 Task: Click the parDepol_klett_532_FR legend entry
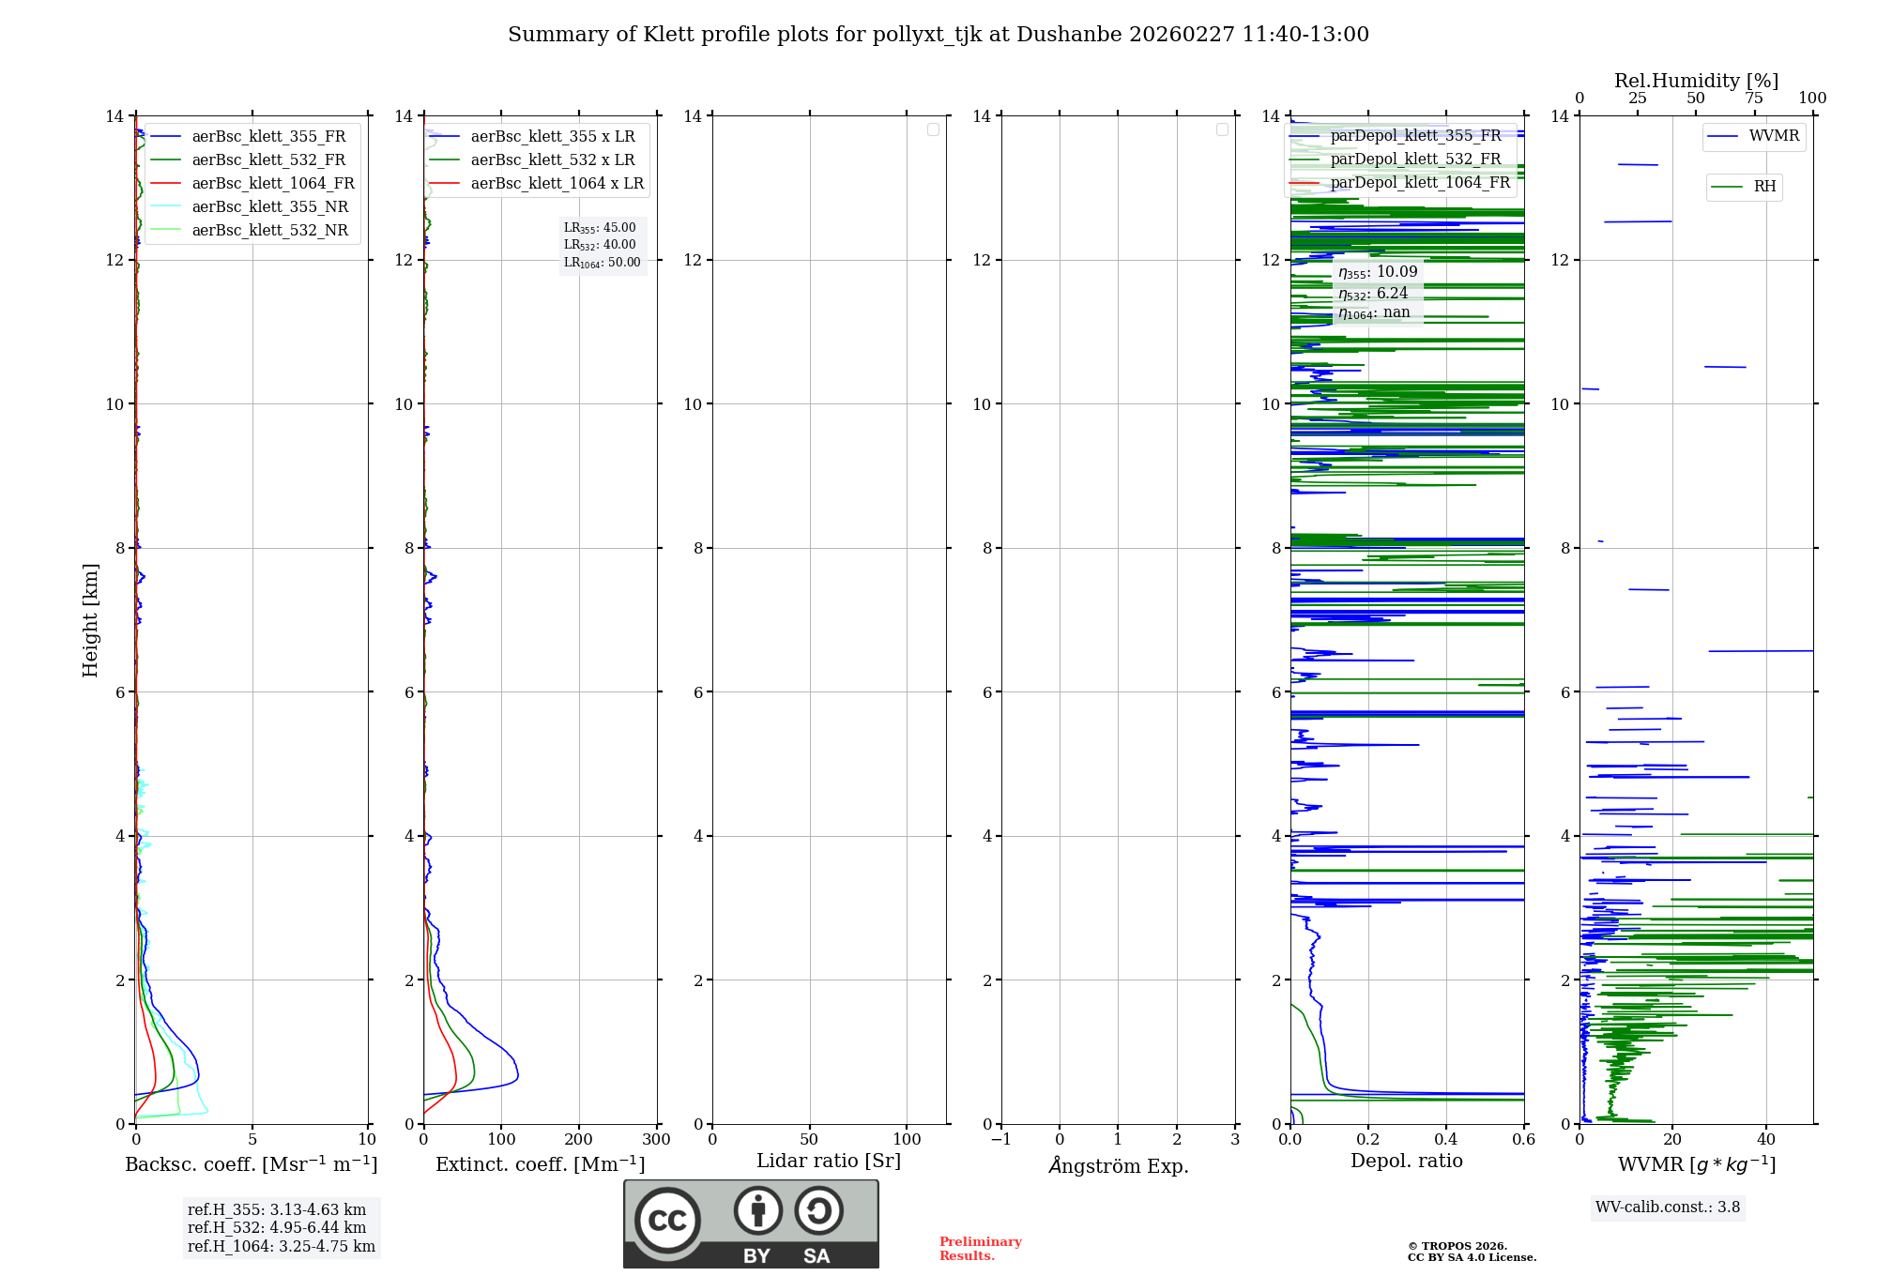pos(1414,159)
